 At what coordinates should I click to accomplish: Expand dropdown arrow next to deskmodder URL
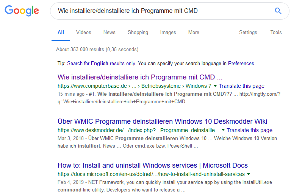pos(223,130)
